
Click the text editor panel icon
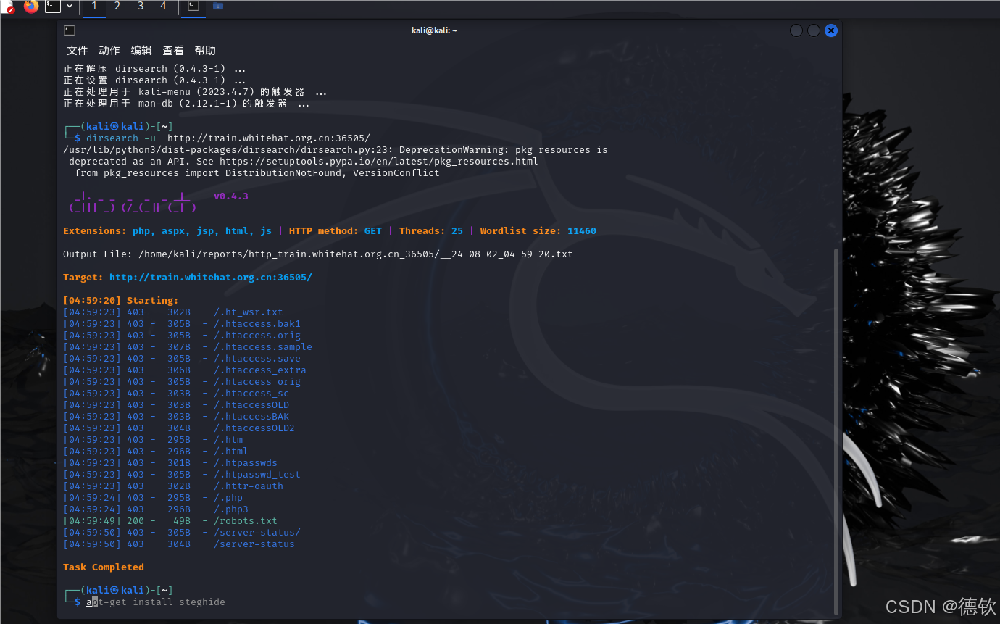(x=7, y=7)
